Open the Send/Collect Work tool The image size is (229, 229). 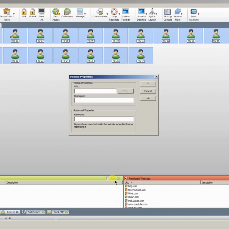click(x=6, y=15)
